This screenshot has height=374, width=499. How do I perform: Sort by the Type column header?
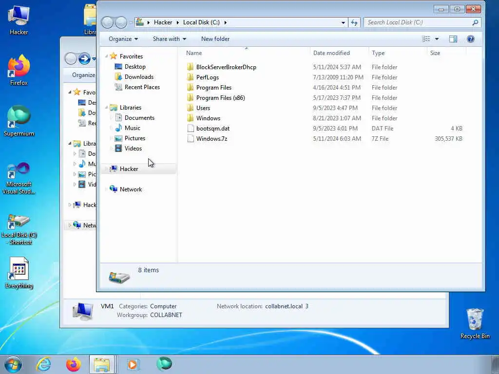click(x=378, y=53)
